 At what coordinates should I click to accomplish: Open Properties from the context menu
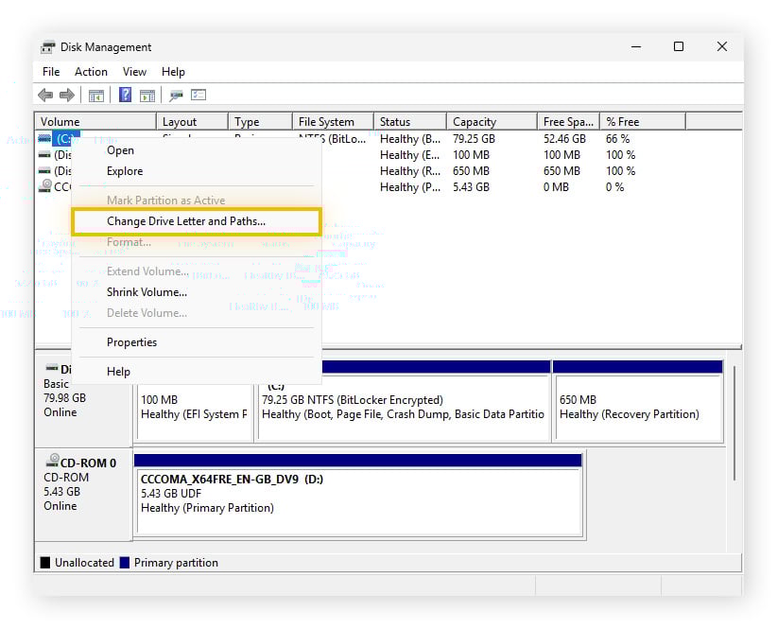point(131,342)
